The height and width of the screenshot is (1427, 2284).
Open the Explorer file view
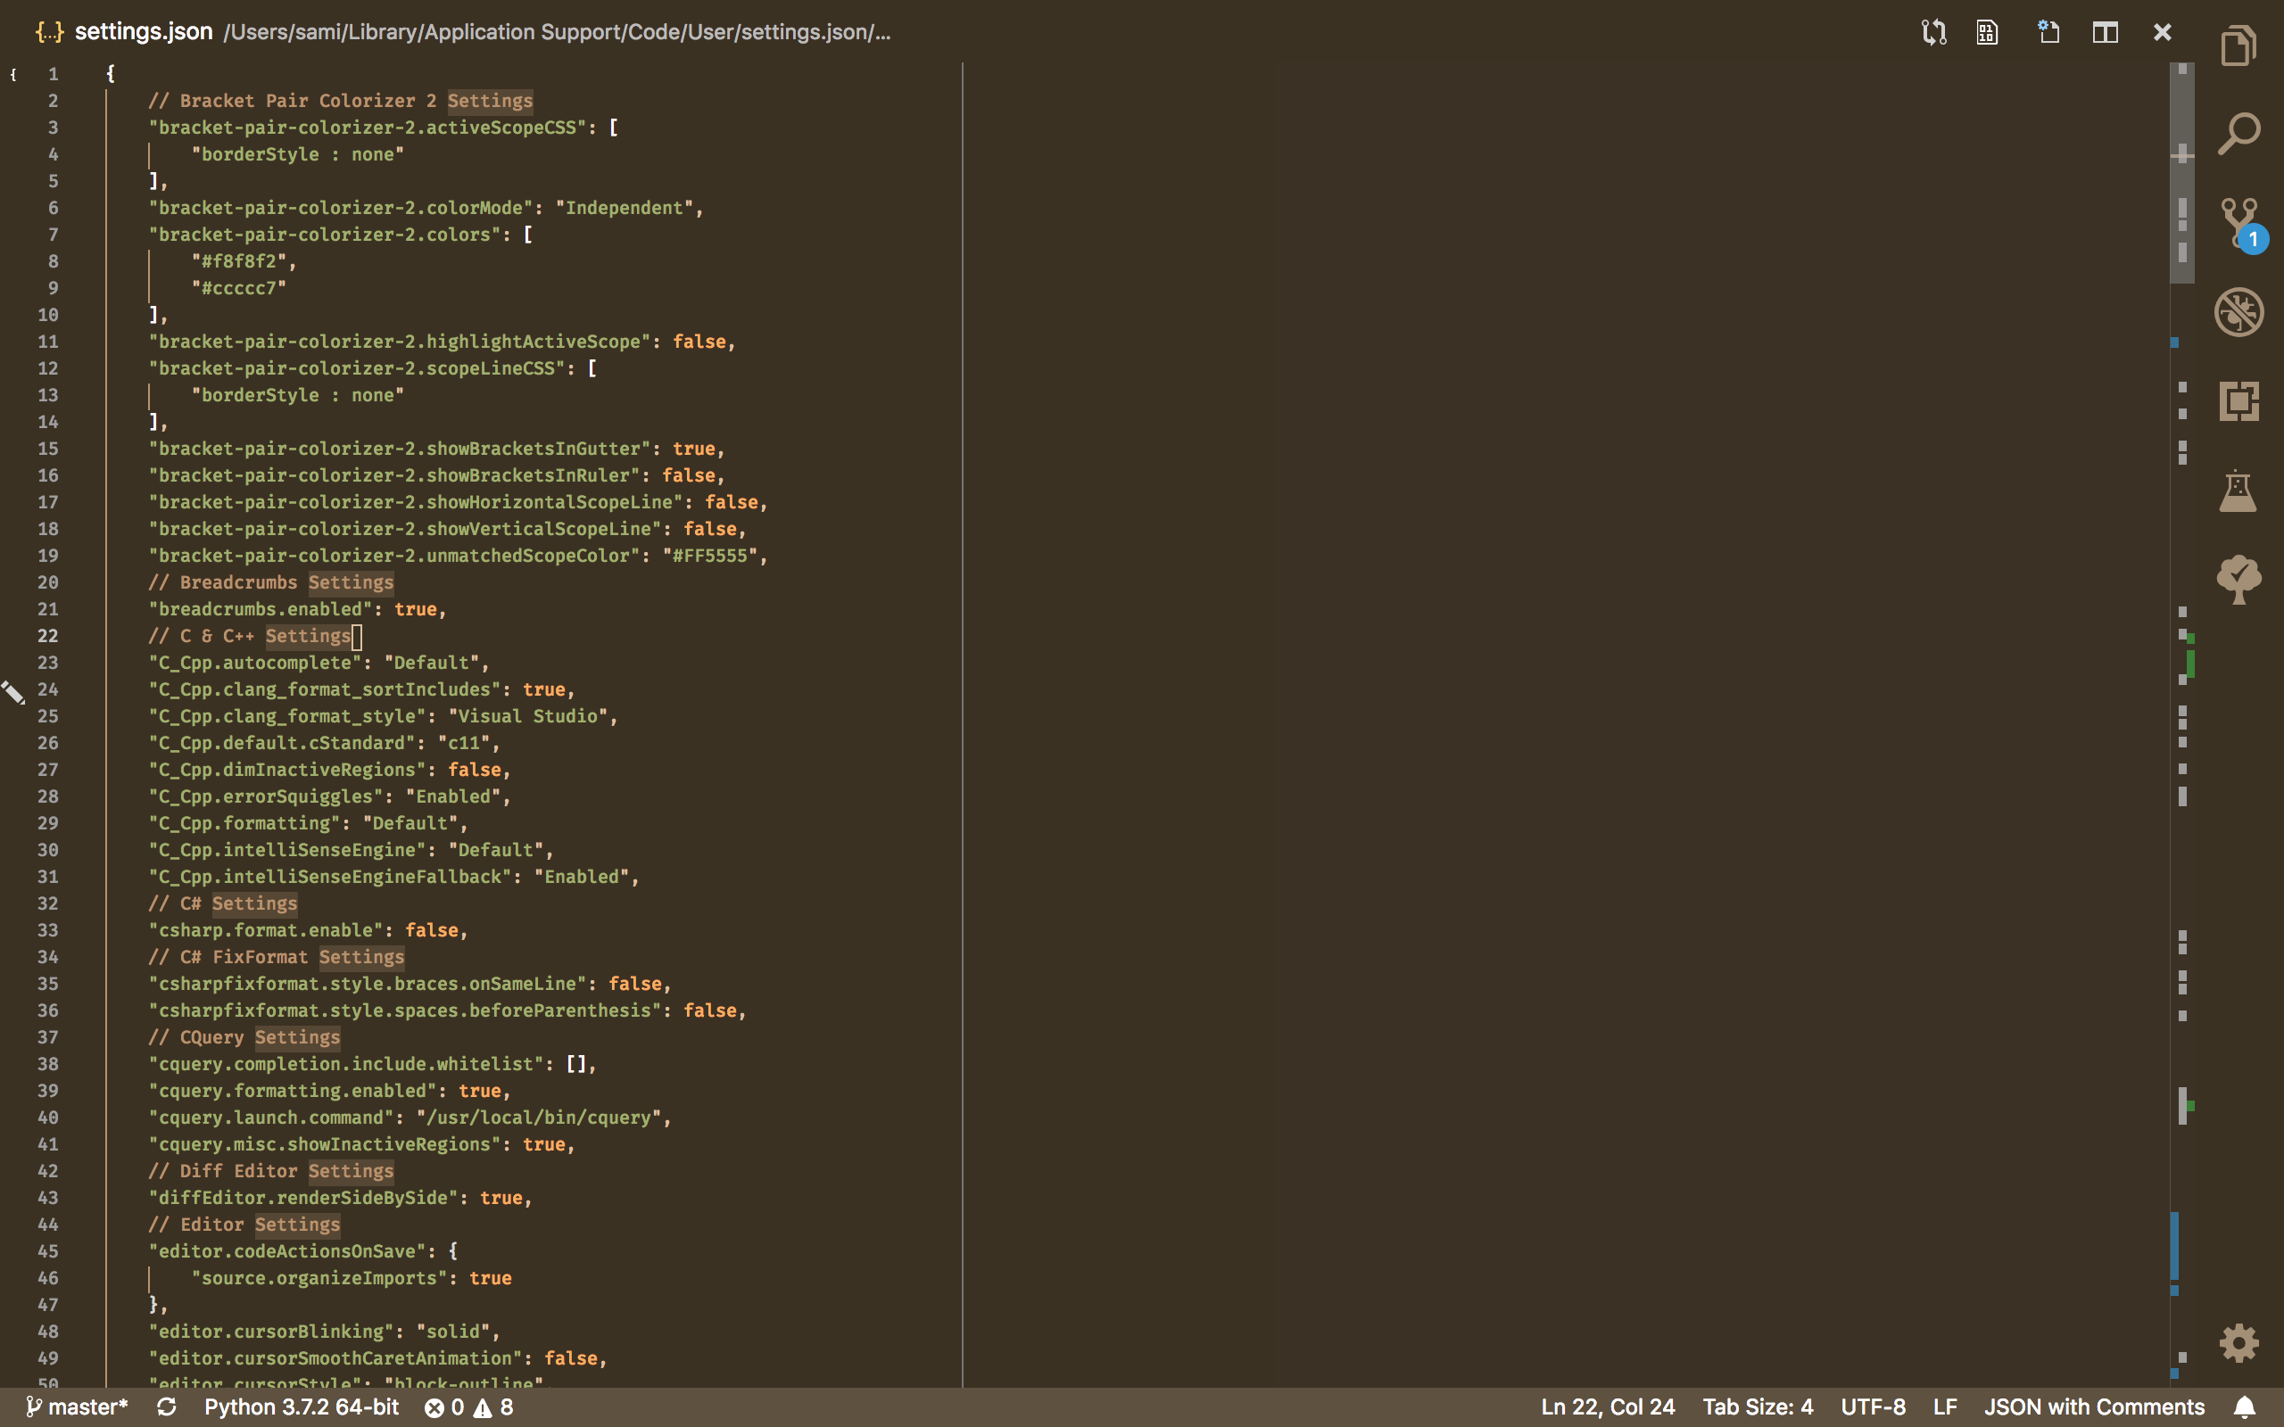pos(2238,45)
